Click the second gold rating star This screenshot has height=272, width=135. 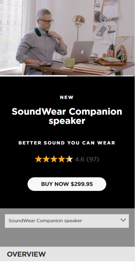click(x=46, y=159)
